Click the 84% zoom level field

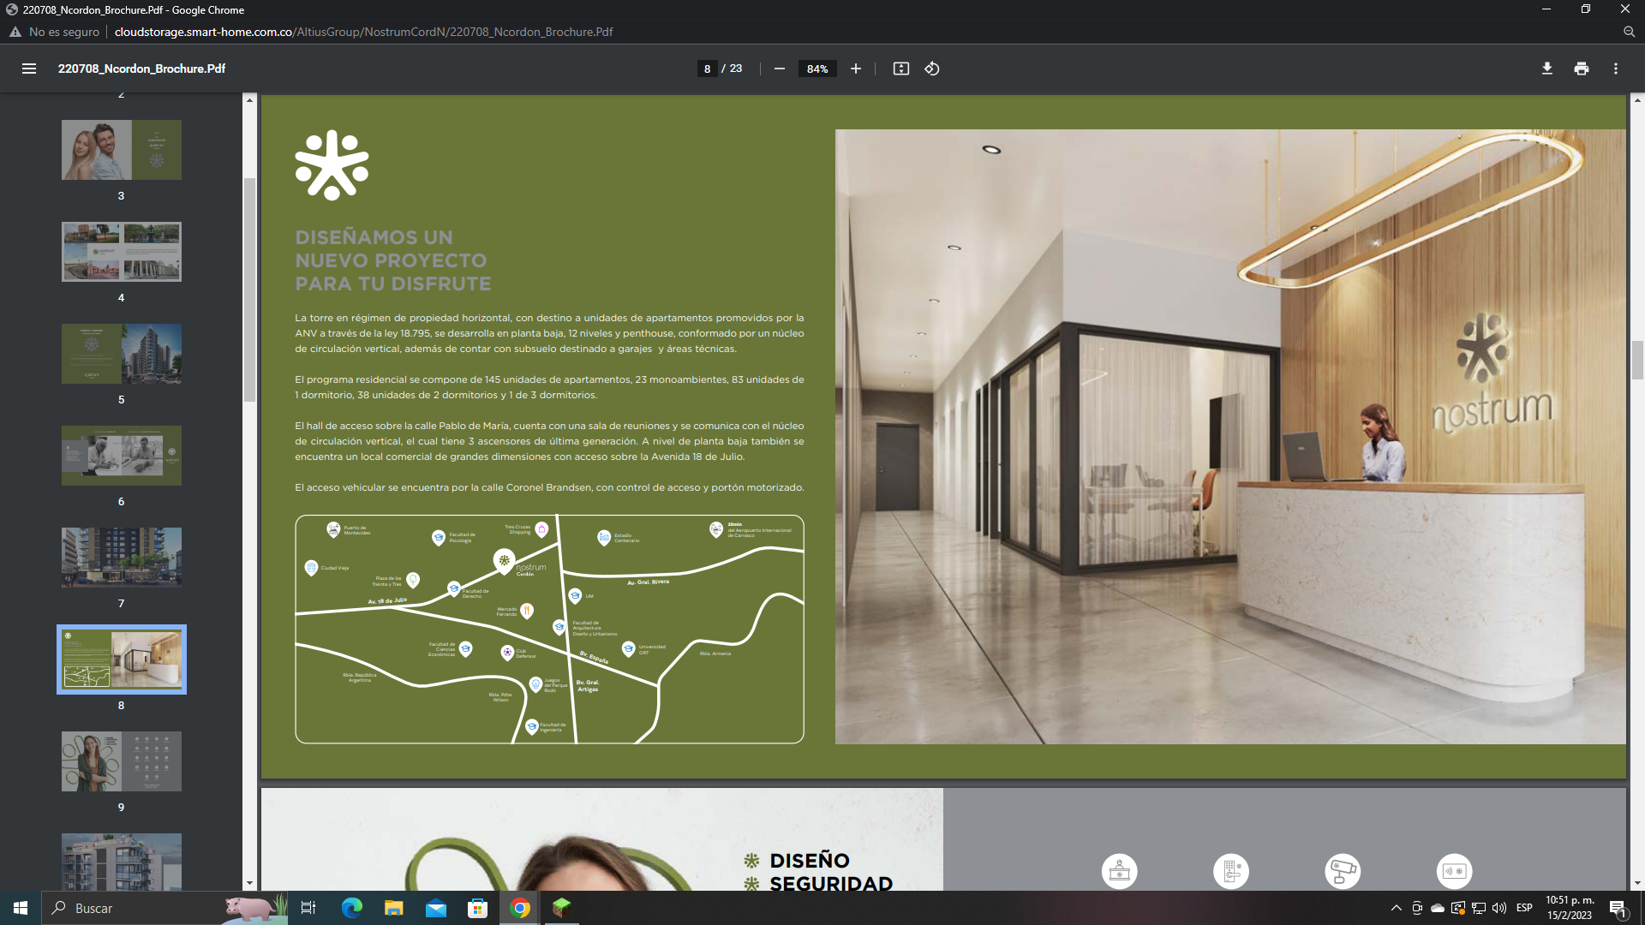pyautogui.click(x=817, y=69)
